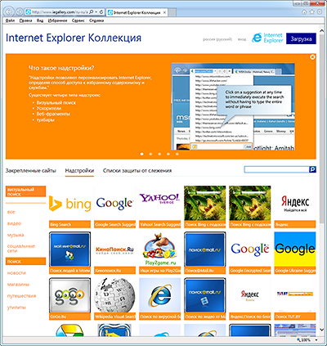The height and width of the screenshot is (346, 327).
Task: Open the Home icon in the toolbar
Action: (x=304, y=12)
